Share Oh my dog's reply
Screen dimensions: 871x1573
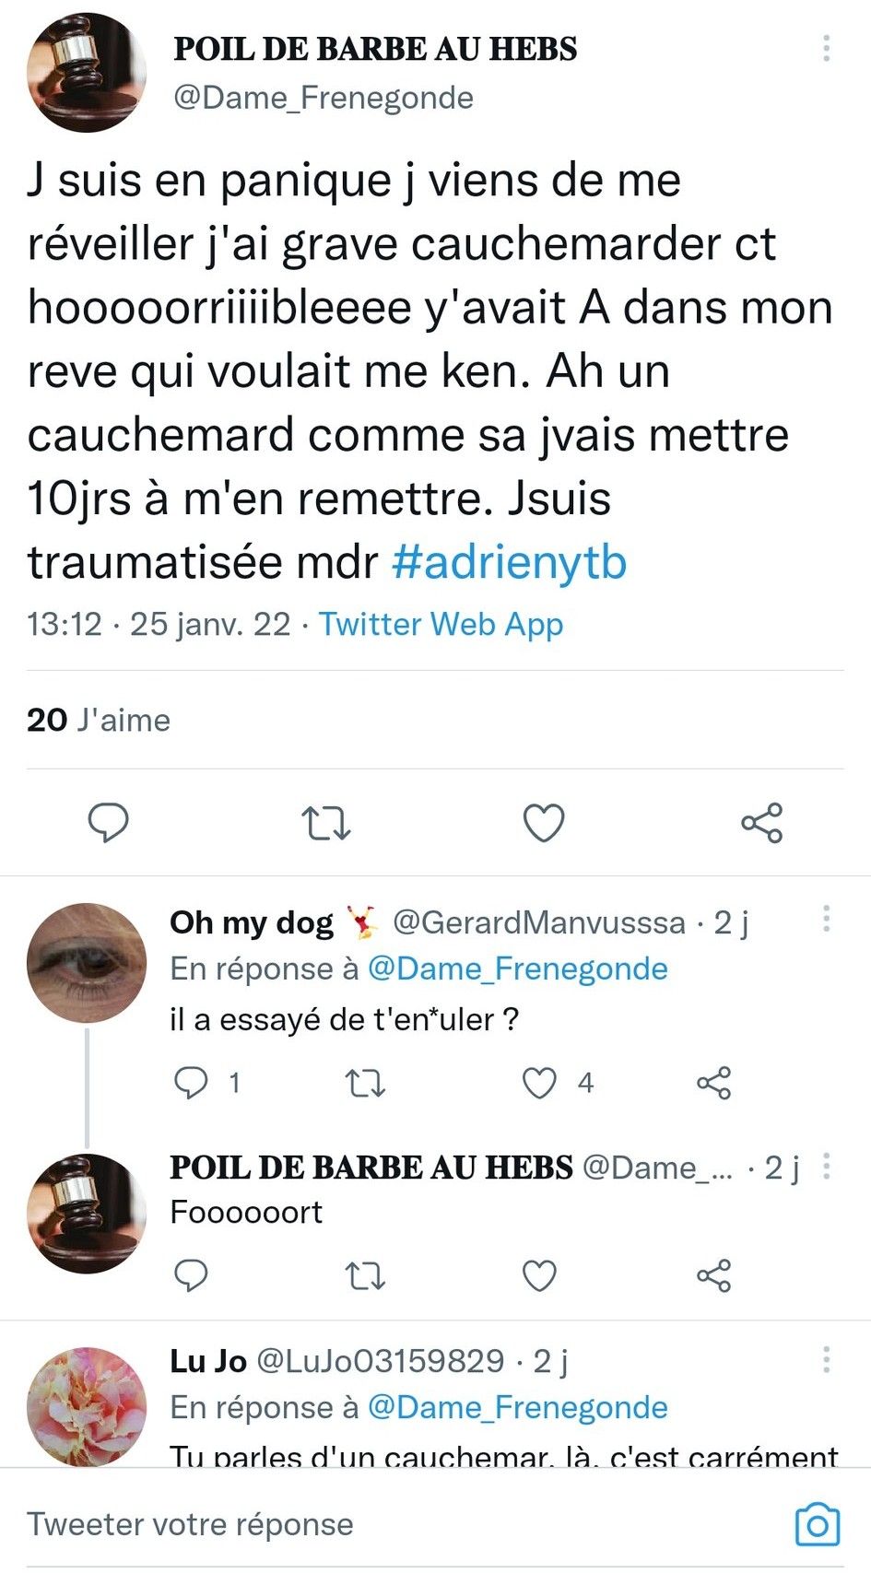tap(714, 1083)
